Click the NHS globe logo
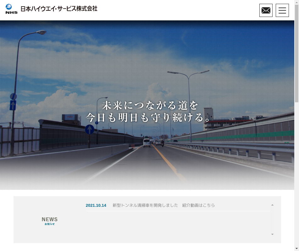Image resolution: width=299 pixels, height=251 pixels. point(11,9)
